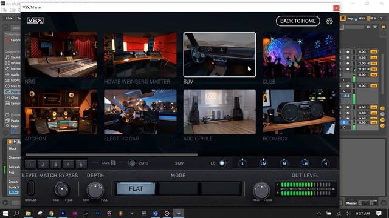
Task: Close the VSX/Master plugin window
Action: pos(336,8)
